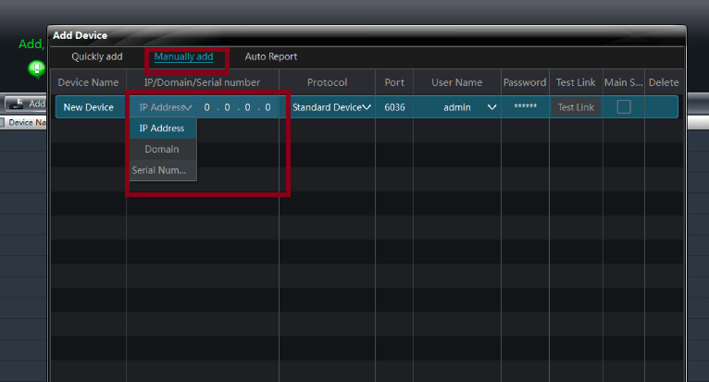Image resolution: width=709 pixels, height=382 pixels.
Task: Switch to the Quickly add tab
Action: pyautogui.click(x=96, y=56)
